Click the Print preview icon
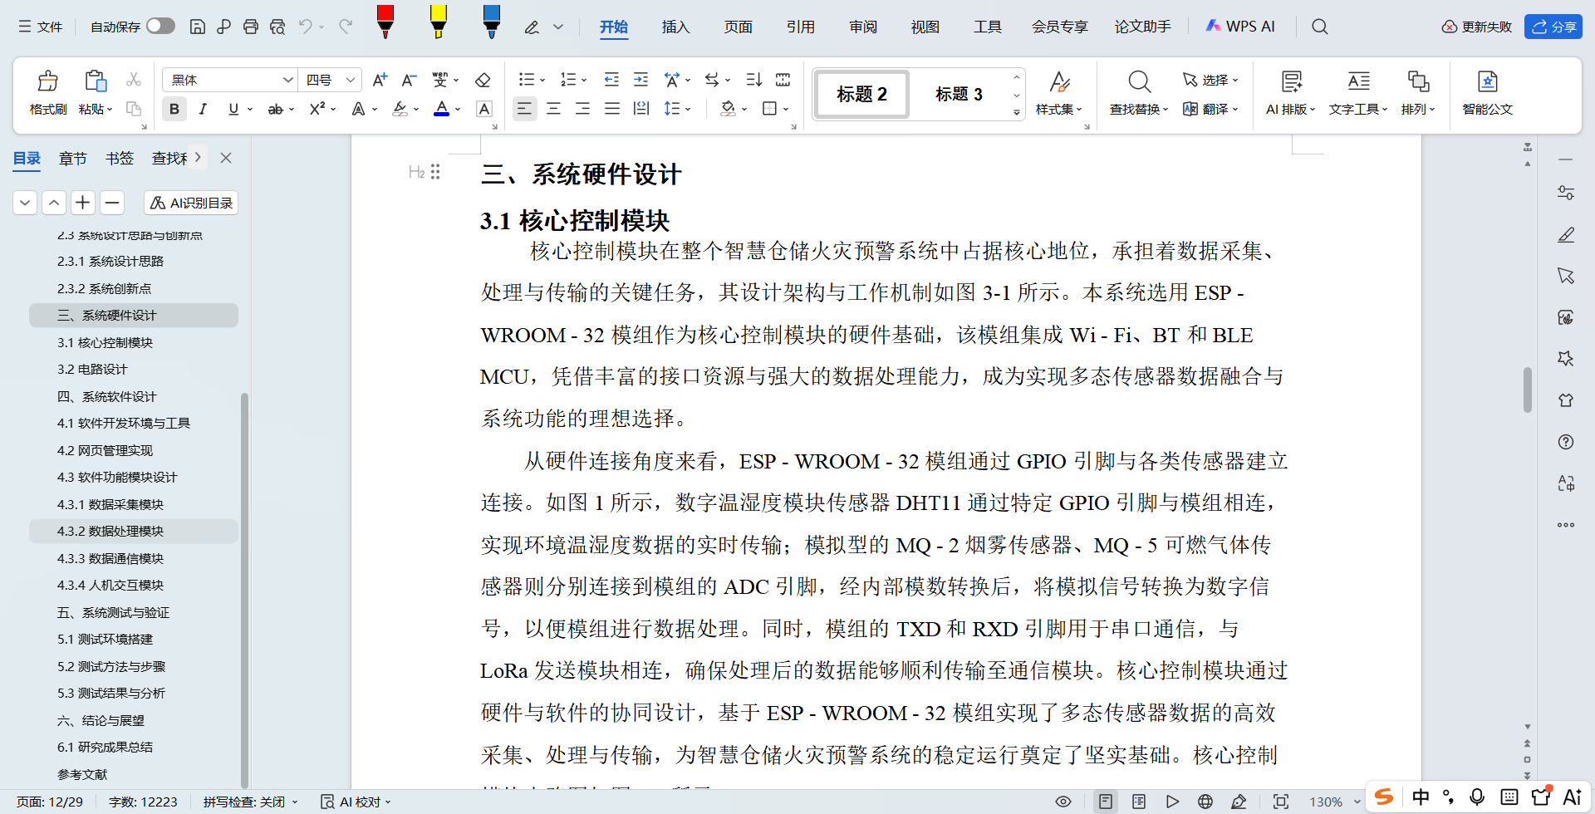 [x=277, y=27]
